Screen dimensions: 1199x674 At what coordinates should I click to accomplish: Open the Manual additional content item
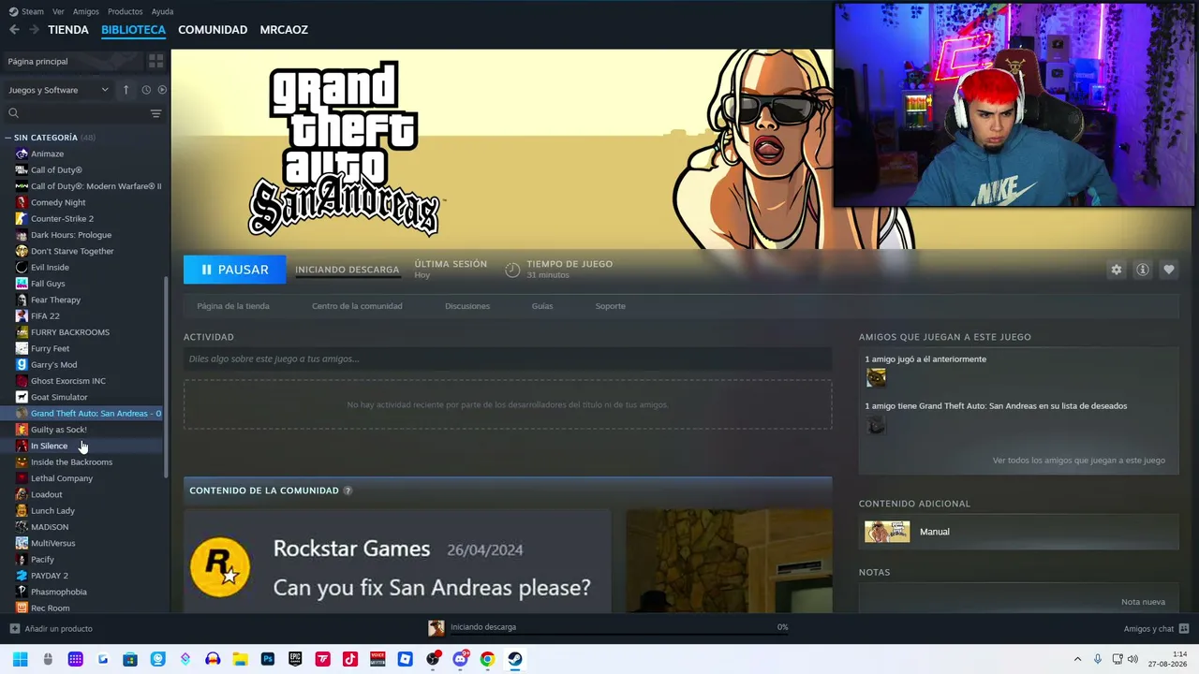coord(1018,532)
